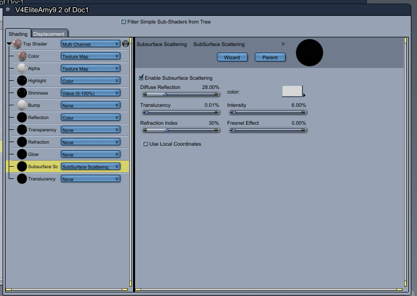The height and width of the screenshot is (296, 417).
Task: Switch to the Shading tab
Action: 18,34
